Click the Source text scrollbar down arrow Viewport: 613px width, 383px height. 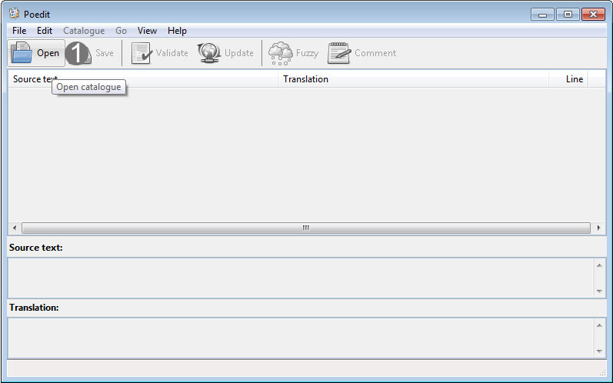[599, 291]
